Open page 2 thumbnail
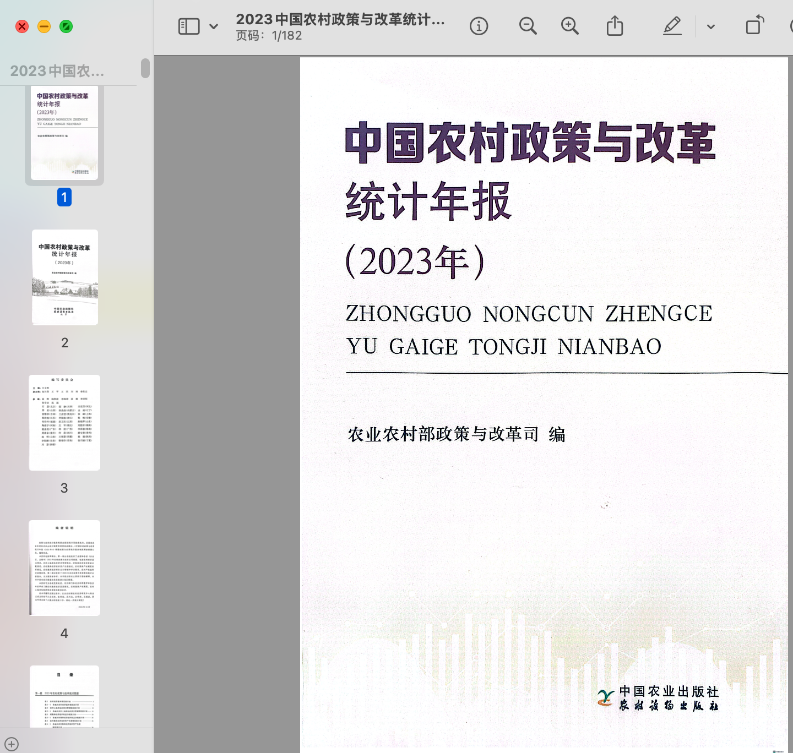The width and height of the screenshot is (793, 753). point(65,277)
